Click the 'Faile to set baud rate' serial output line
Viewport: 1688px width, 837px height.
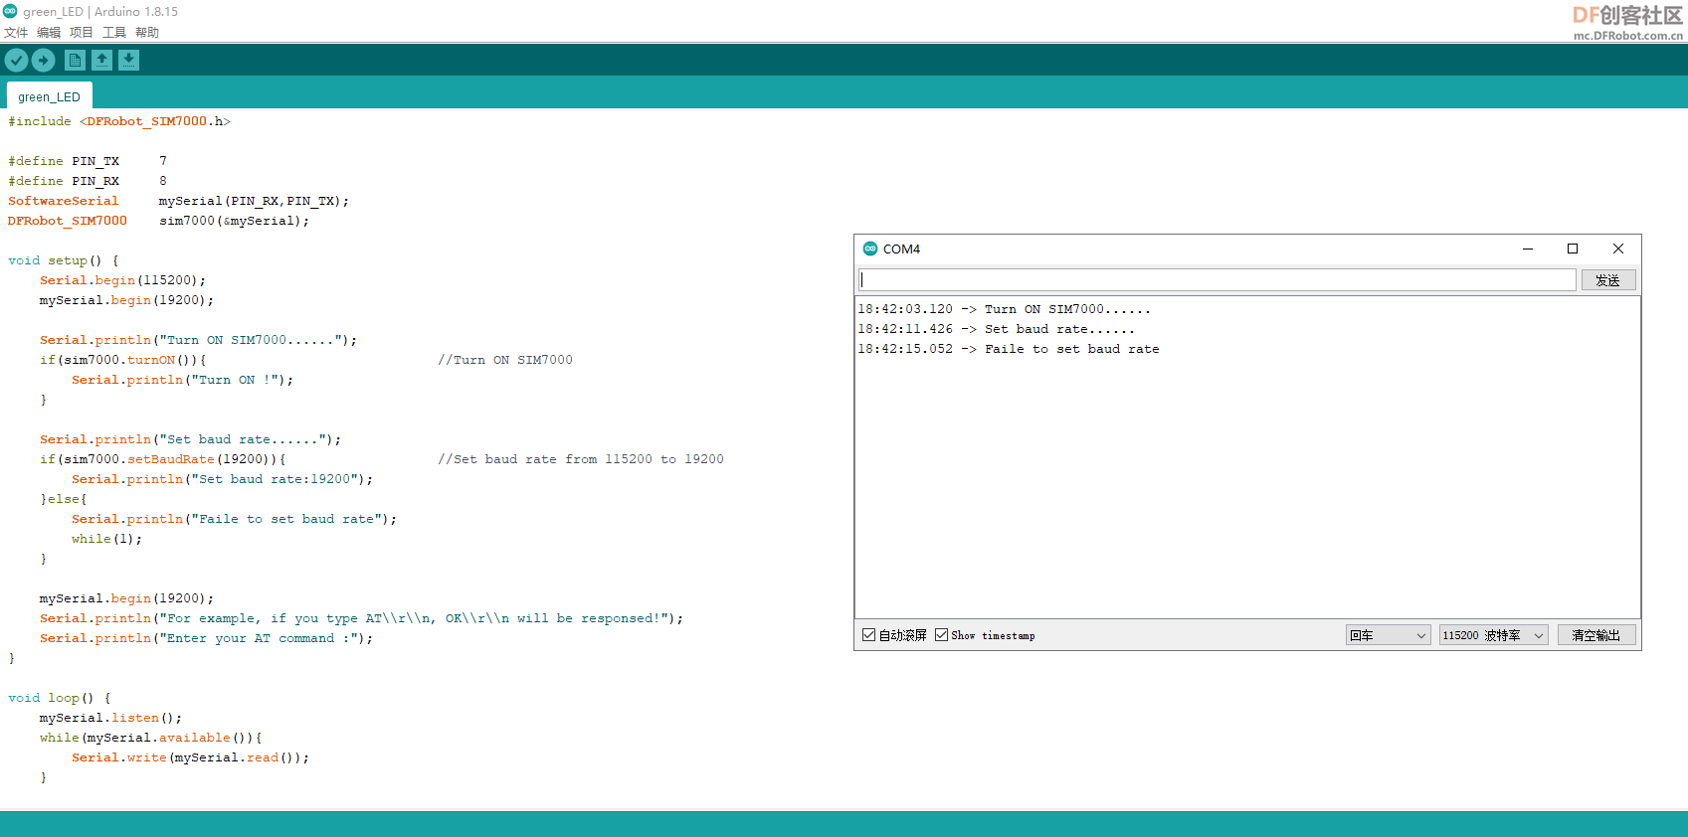point(1009,349)
